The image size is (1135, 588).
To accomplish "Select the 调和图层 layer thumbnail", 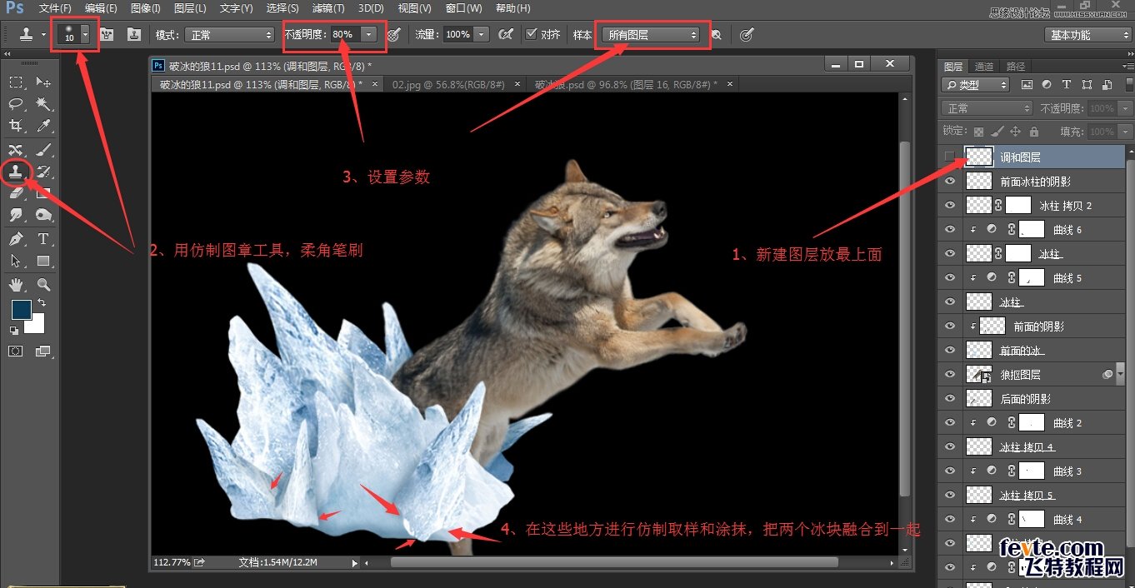I will (x=978, y=157).
